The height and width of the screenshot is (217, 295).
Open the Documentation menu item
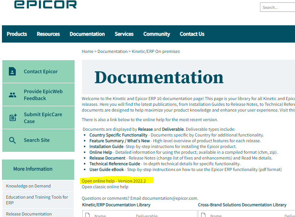pos(87,34)
